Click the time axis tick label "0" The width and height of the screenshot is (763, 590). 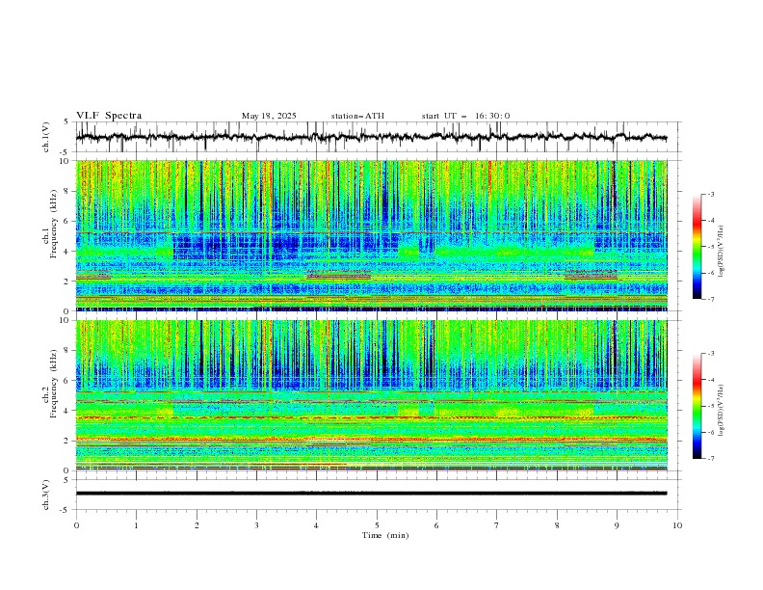click(x=76, y=525)
